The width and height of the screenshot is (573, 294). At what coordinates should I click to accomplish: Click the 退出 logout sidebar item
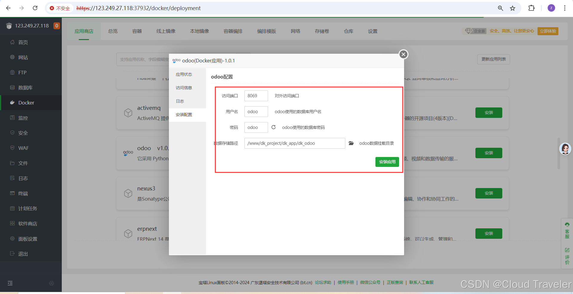point(31,254)
